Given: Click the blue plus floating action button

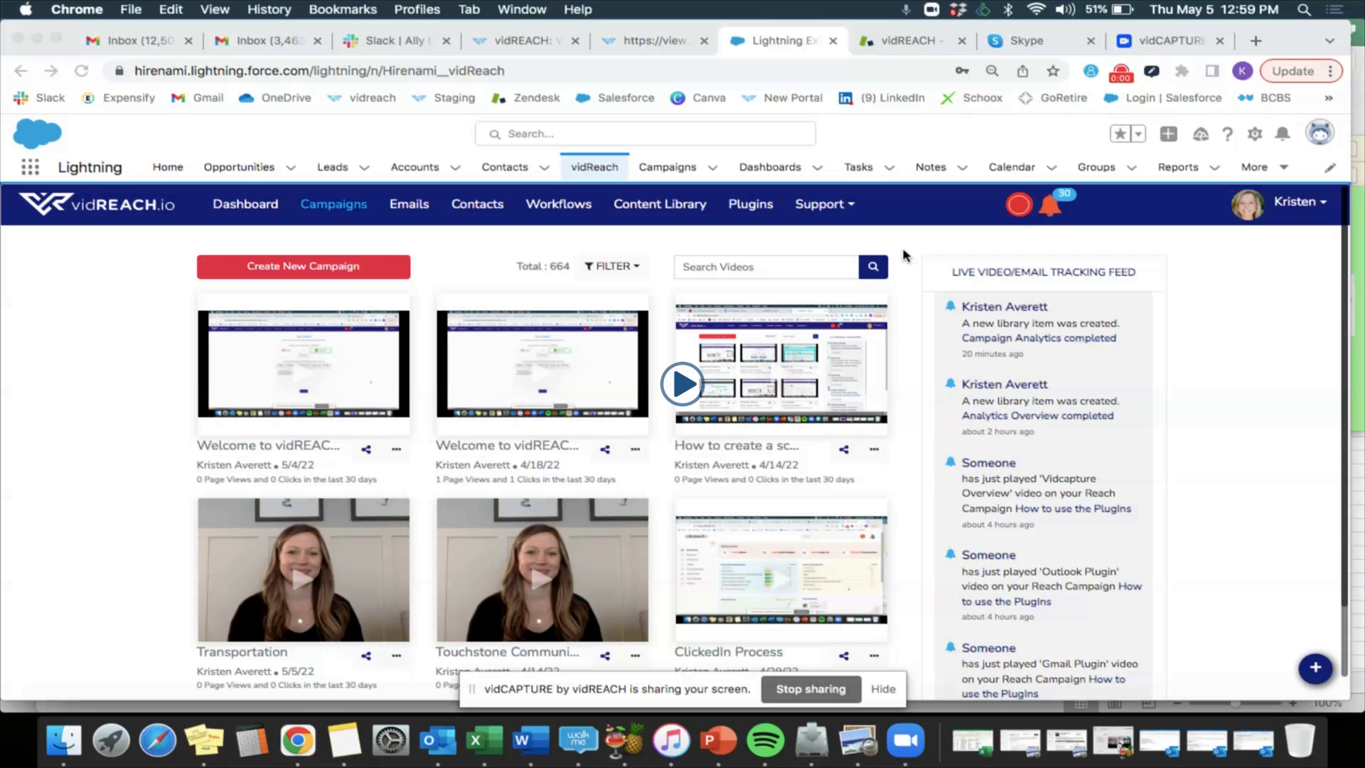Looking at the screenshot, I should (1315, 668).
